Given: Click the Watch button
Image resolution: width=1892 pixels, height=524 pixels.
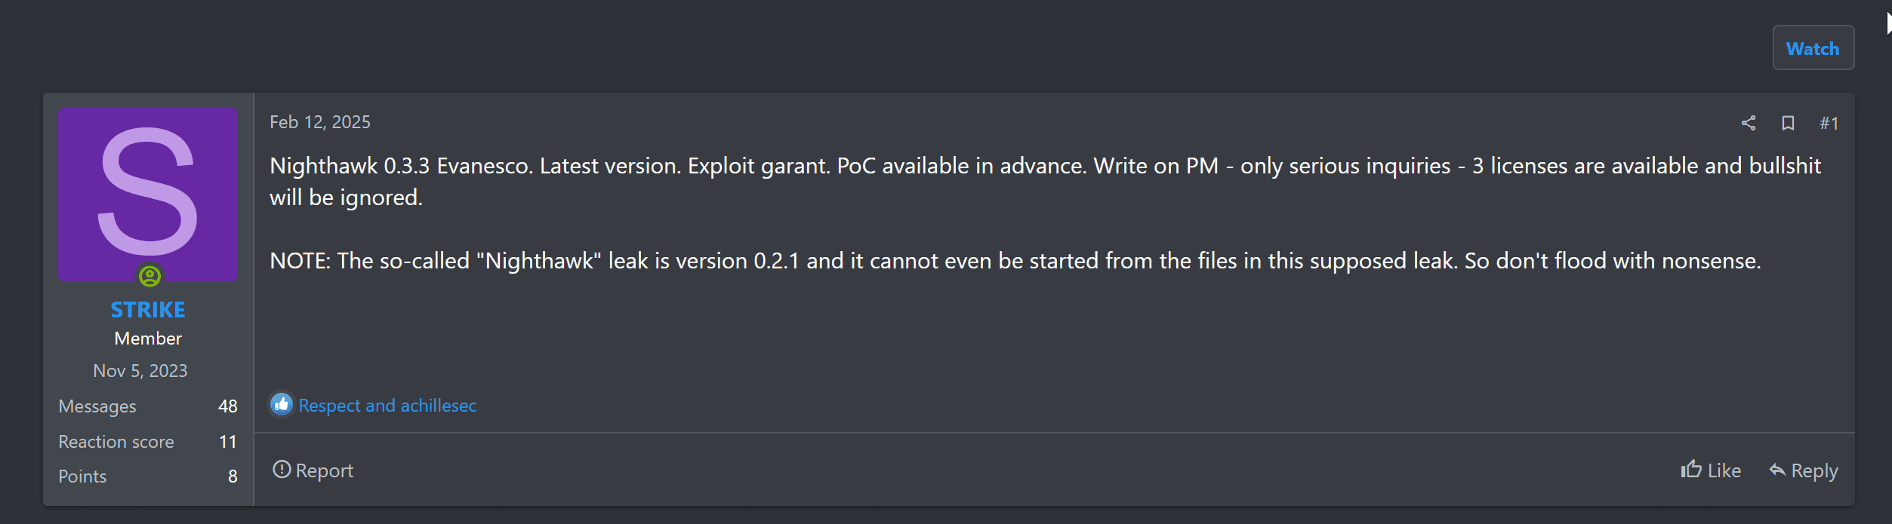Looking at the screenshot, I should coord(1812,48).
